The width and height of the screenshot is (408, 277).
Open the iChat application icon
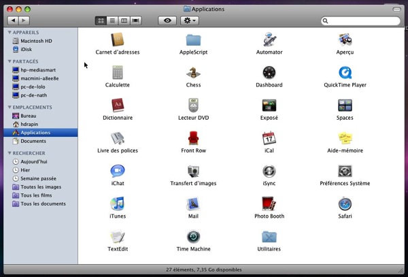tap(118, 171)
